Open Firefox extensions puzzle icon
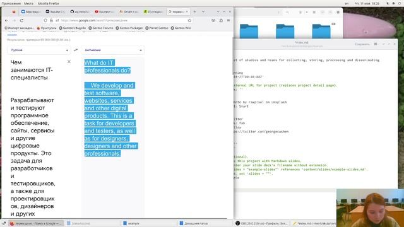This screenshot has height=227, width=404. 221,20
